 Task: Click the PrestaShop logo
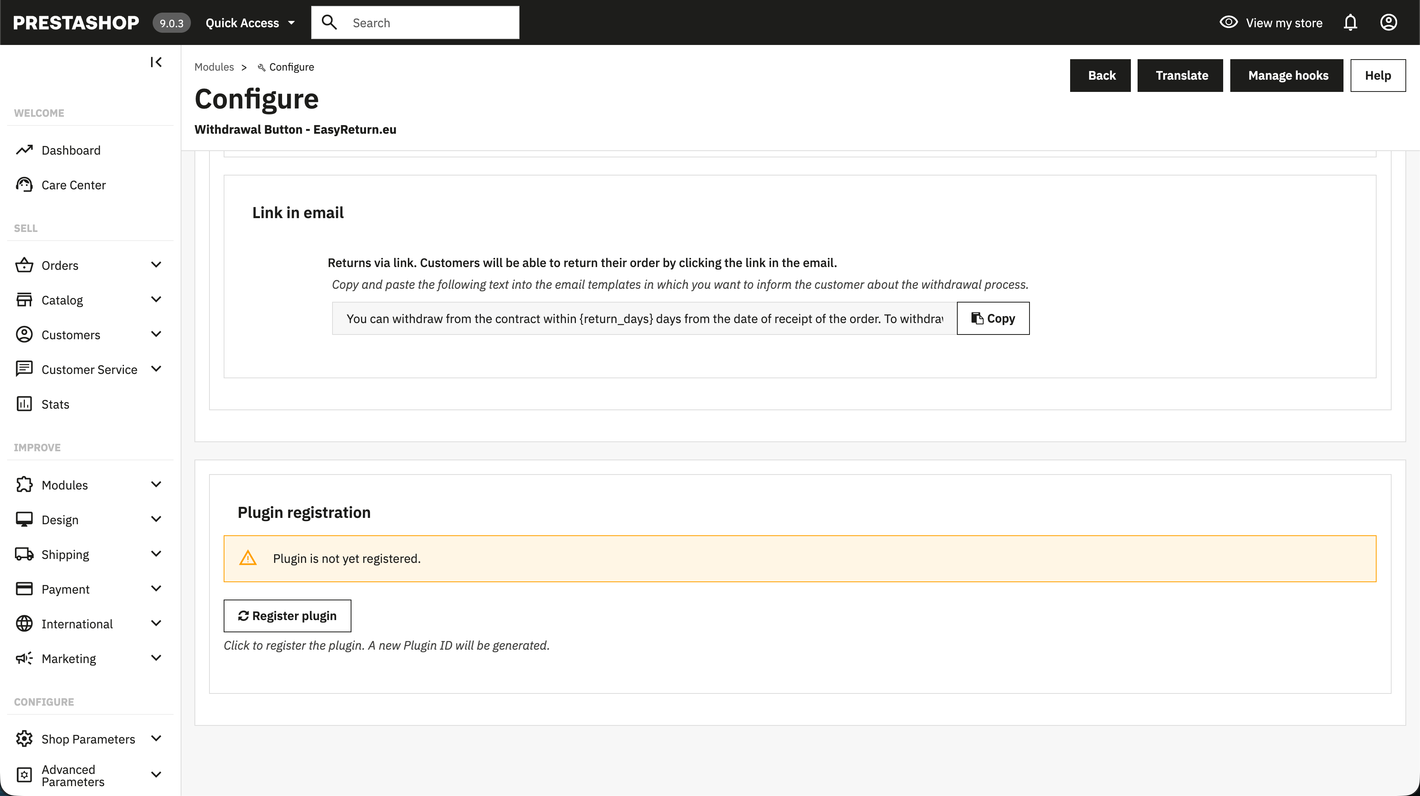pos(75,22)
